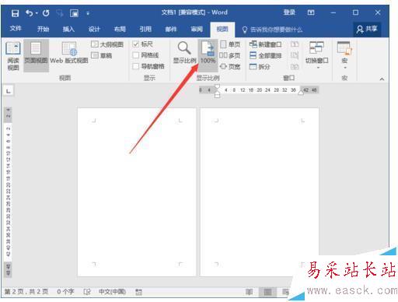Open the 文件 tab
The height and width of the screenshot is (302, 398).
tap(16, 29)
